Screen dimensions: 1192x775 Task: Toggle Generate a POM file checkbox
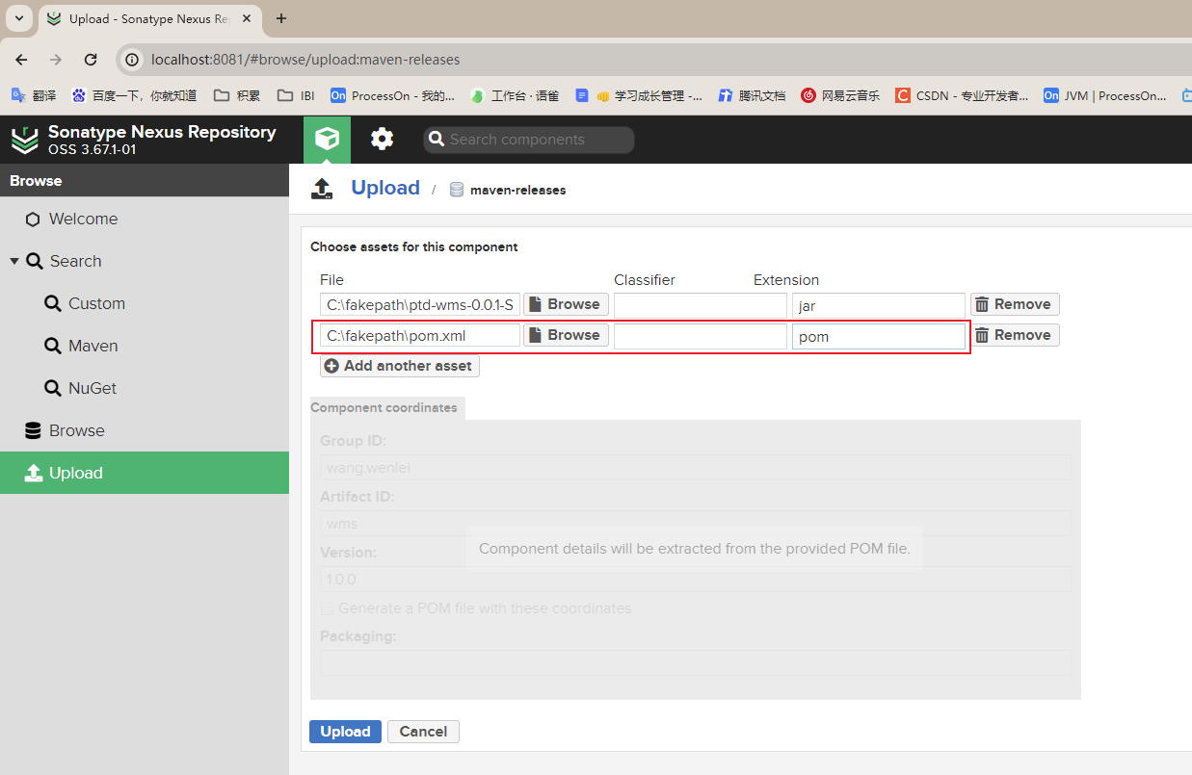pos(327,608)
